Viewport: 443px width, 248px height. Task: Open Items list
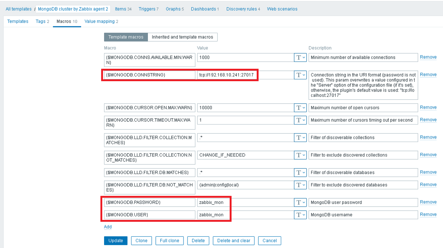coord(123,9)
